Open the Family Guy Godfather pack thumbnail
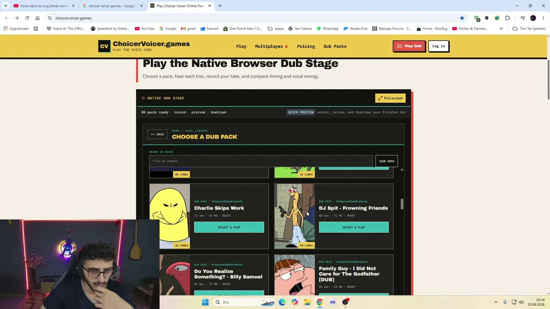Image resolution: width=550 pixels, height=309 pixels. pyautogui.click(x=294, y=275)
